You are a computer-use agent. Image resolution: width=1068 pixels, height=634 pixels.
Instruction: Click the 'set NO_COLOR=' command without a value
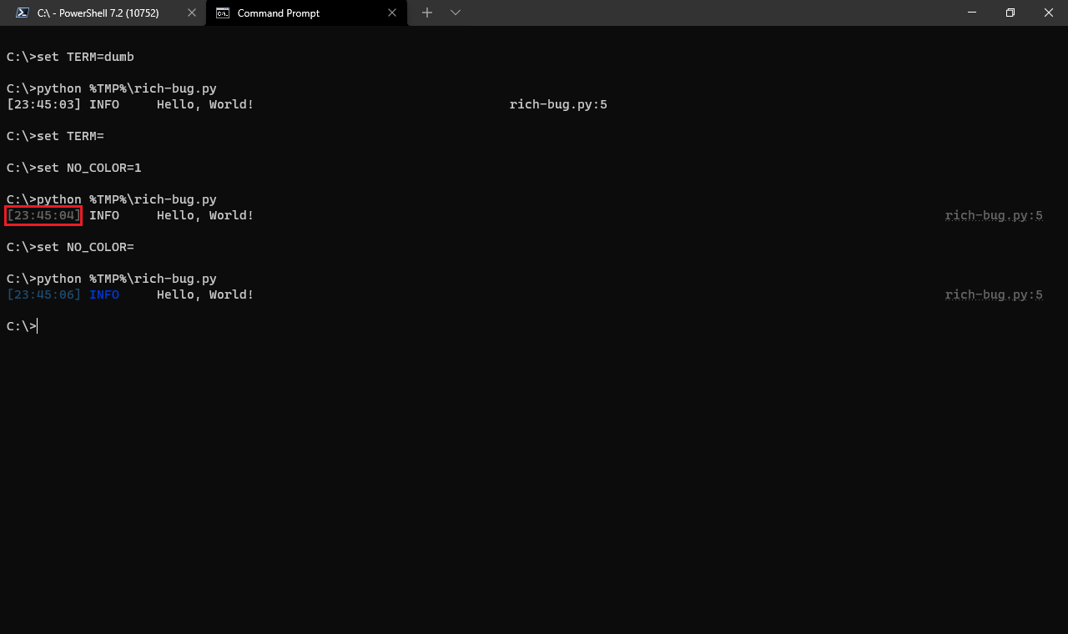coord(85,247)
